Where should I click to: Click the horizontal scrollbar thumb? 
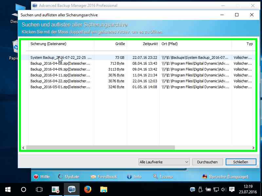click(101, 148)
